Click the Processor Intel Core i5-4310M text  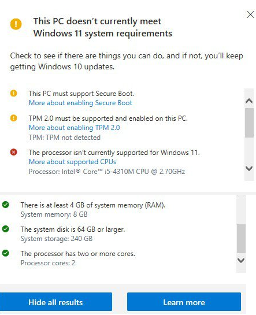(x=107, y=172)
